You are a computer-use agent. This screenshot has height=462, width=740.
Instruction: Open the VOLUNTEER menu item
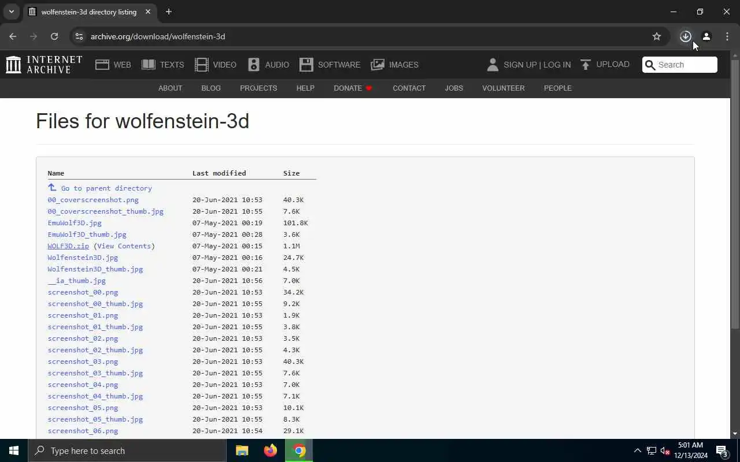click(x=504, y=88)
